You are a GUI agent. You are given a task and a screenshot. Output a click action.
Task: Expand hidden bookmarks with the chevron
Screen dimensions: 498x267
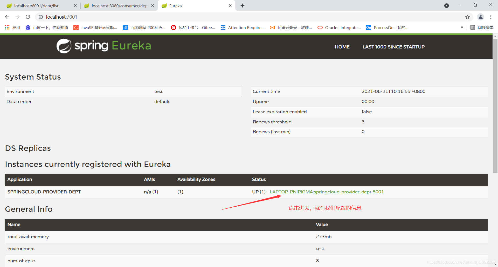pyautogui.click(x=462, y=27)
